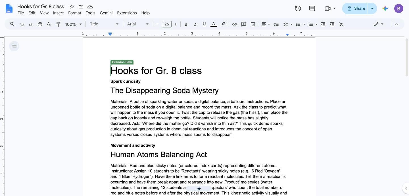
Task: Clear formatting
Action: (x=341, y=24)
